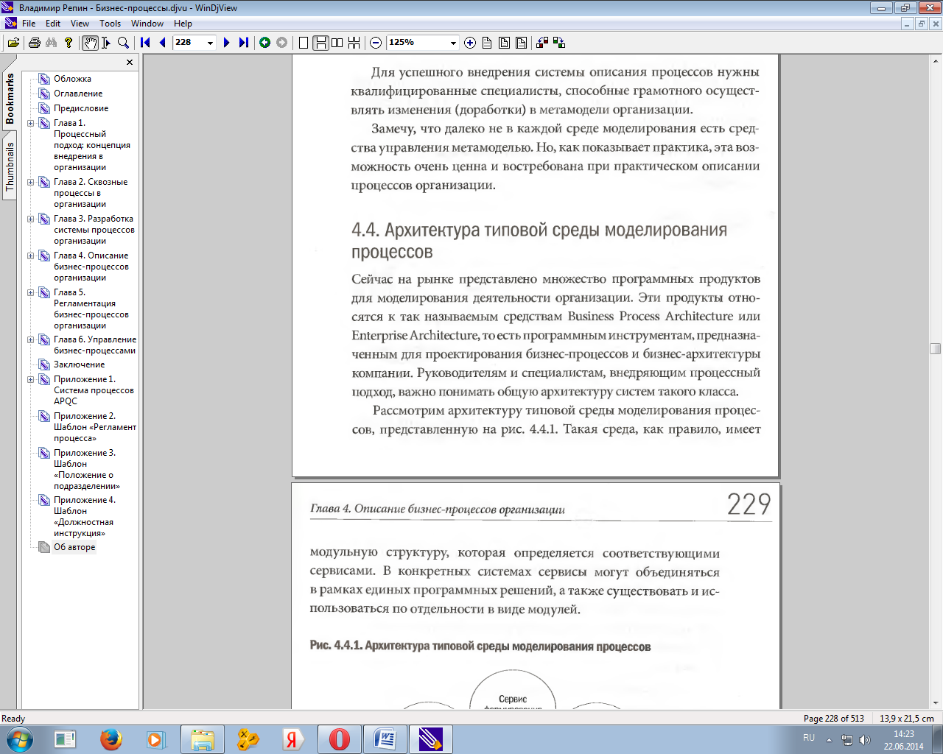Open the Обложка bookmark
Viewport: 943px width, 754px height.
72,79
